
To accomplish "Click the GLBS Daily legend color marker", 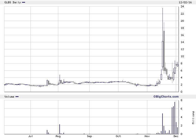I will [x=23, y=2].
